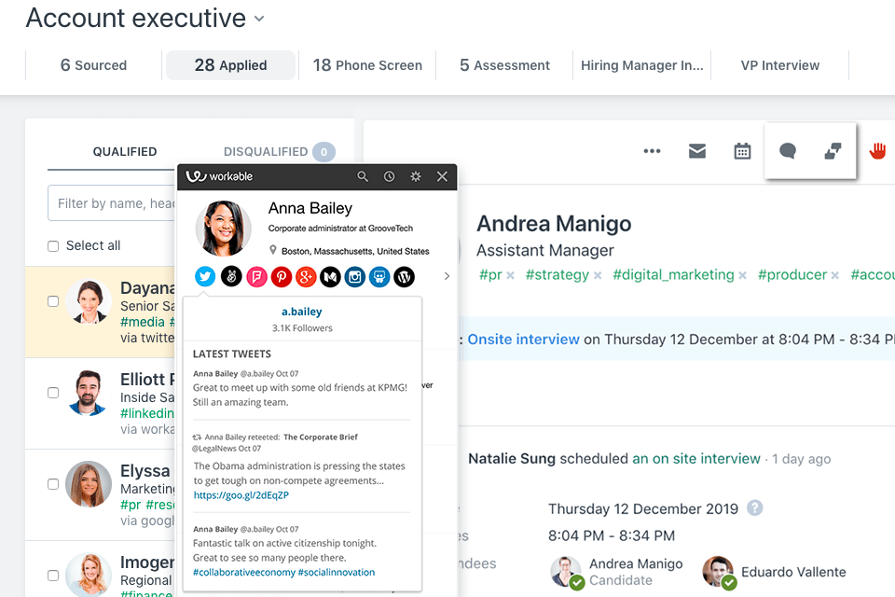Viewport: 895px width, 597px height.
Task: Toggle the Select all checkbox
Action: (53, 246)
